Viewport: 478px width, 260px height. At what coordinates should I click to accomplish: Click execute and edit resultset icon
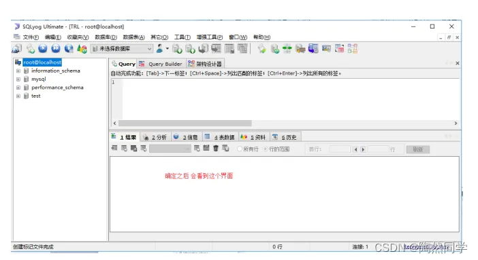coord(69,49)
